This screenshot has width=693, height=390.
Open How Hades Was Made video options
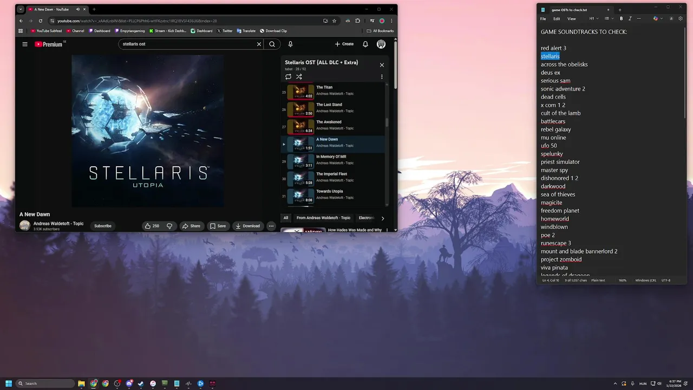(x=387, y=230)
